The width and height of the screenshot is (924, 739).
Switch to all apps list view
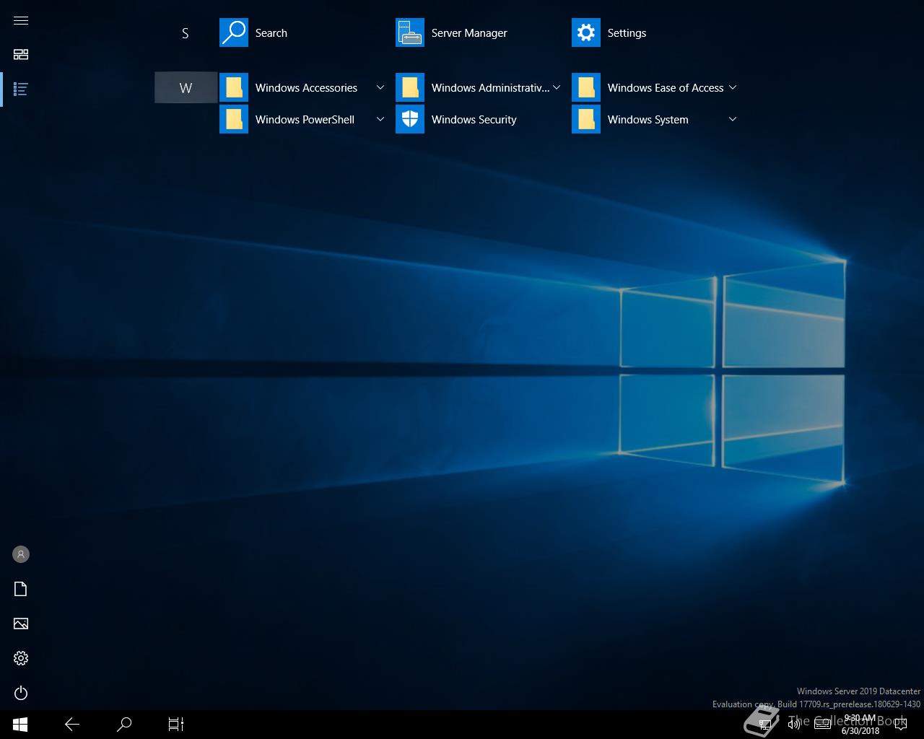[x=21, y=89]
